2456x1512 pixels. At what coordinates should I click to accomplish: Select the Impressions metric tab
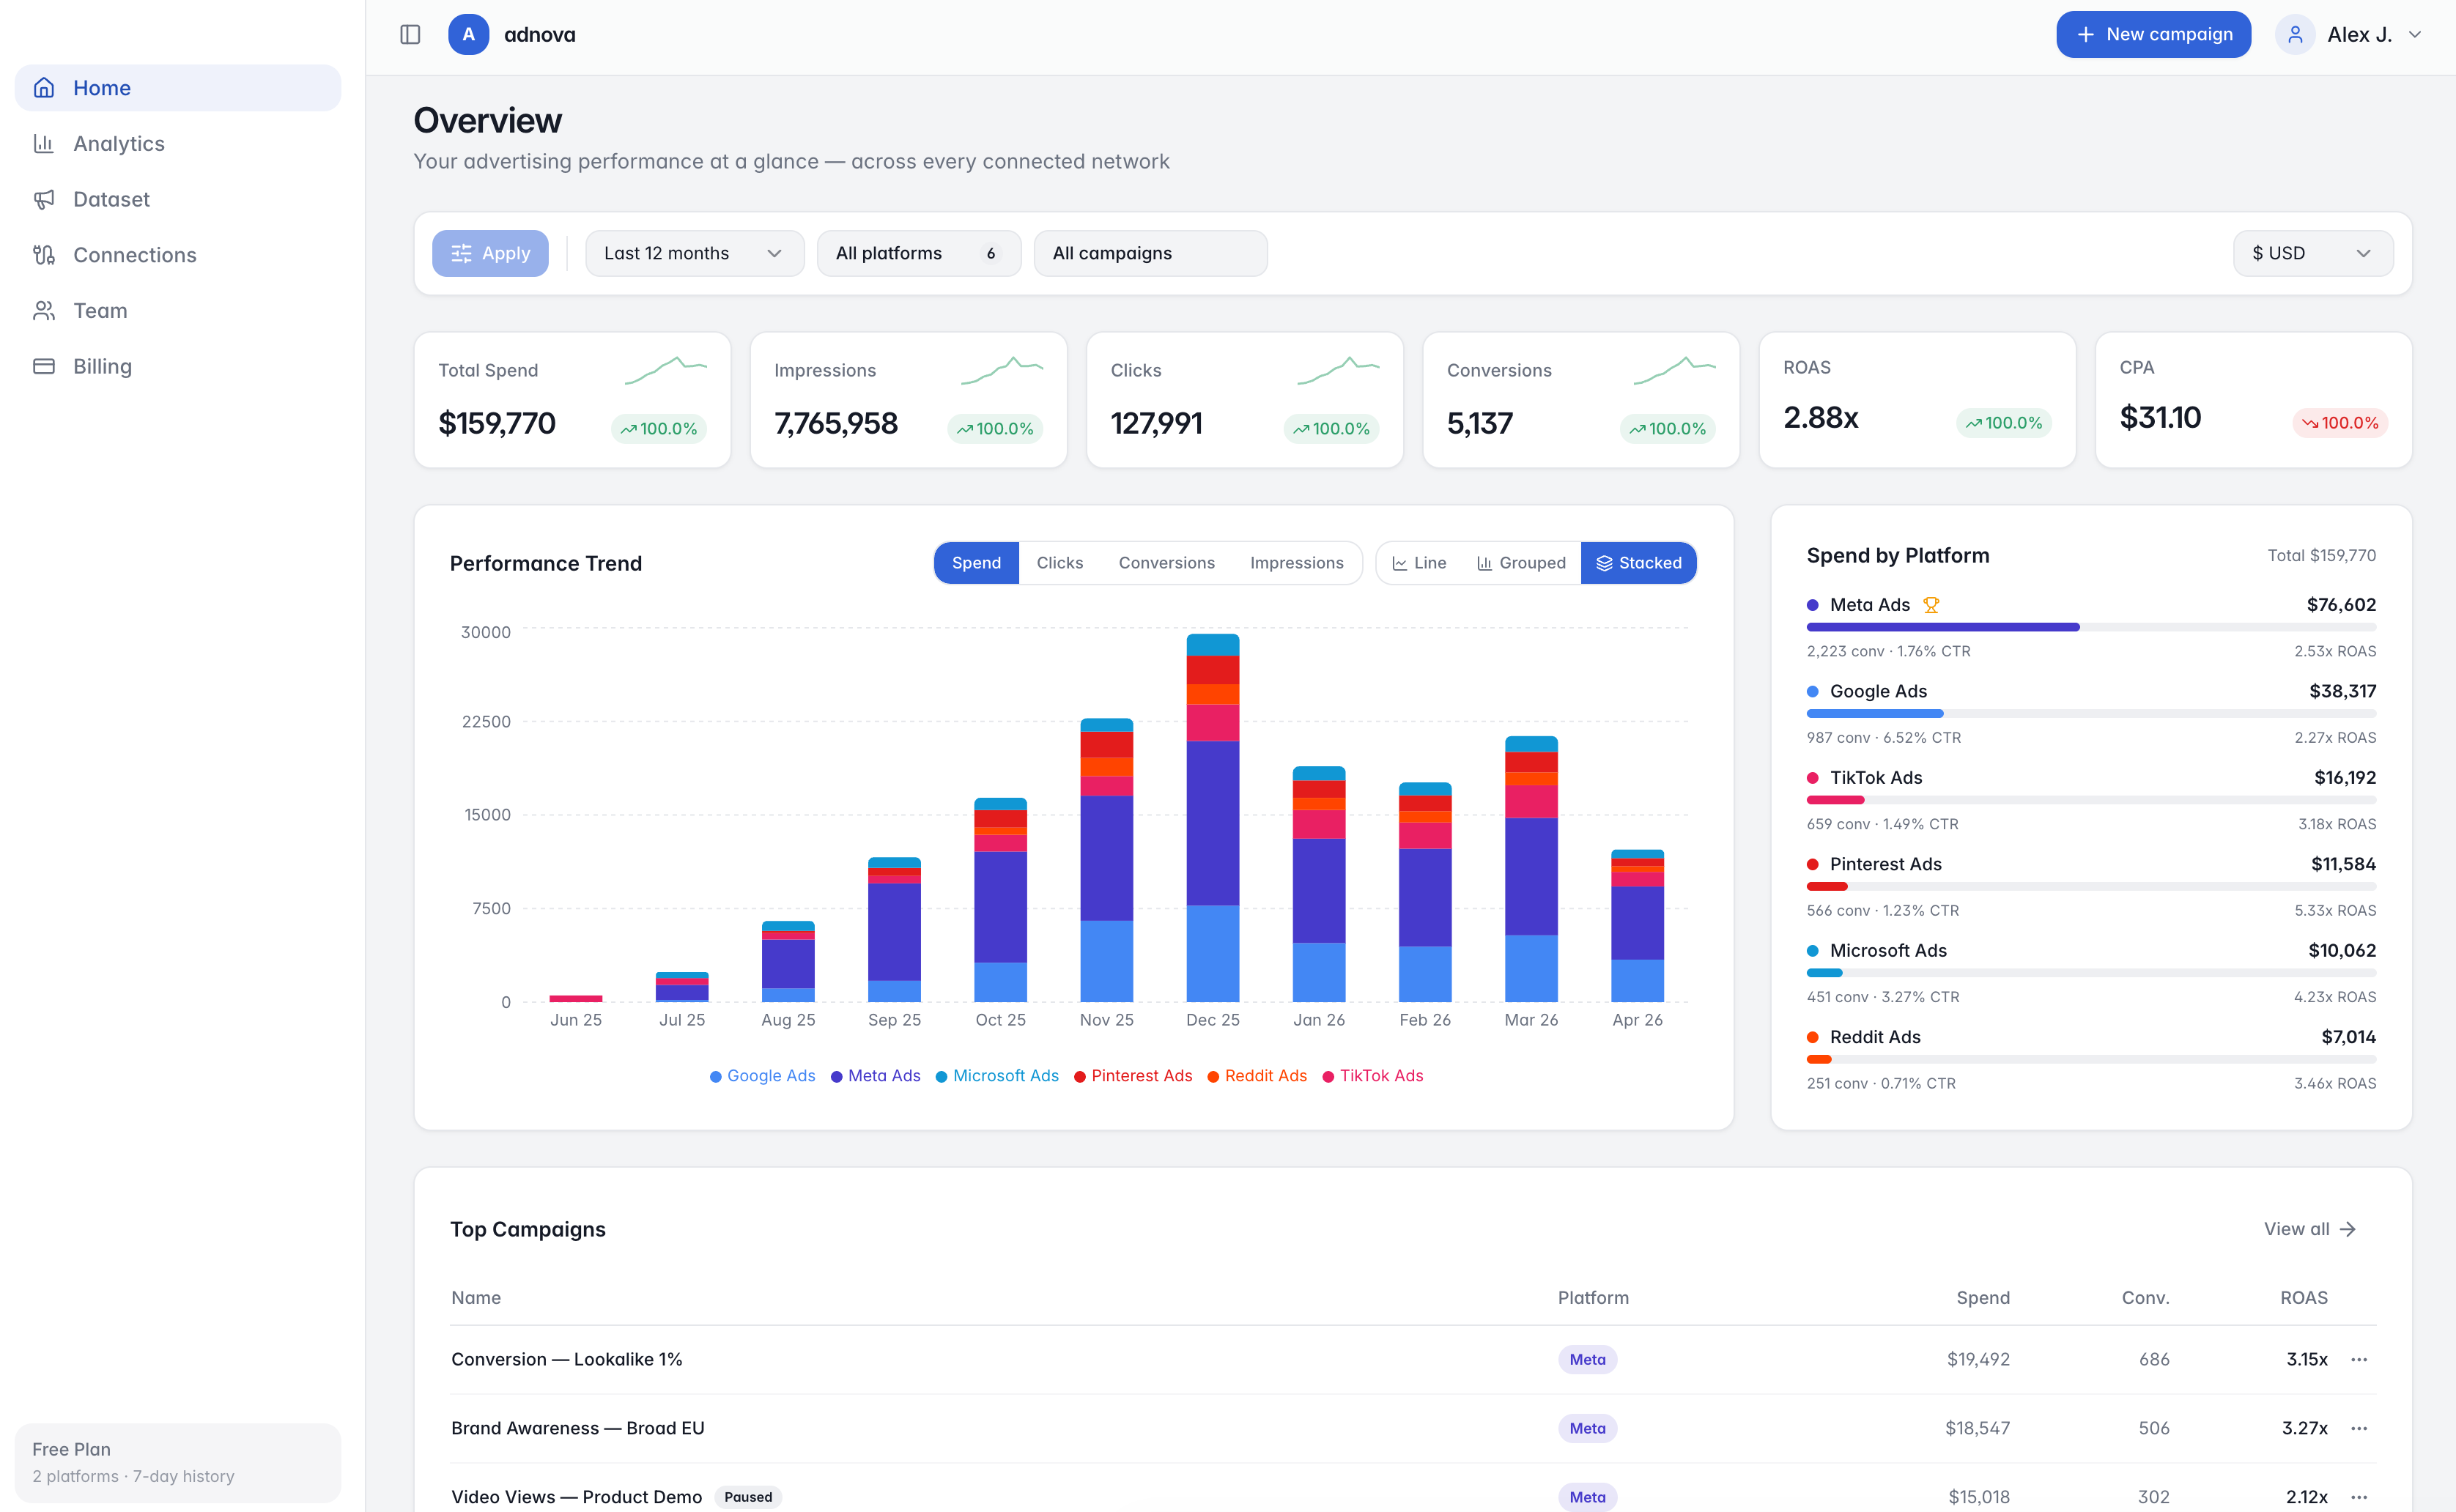coord(1296,563)
